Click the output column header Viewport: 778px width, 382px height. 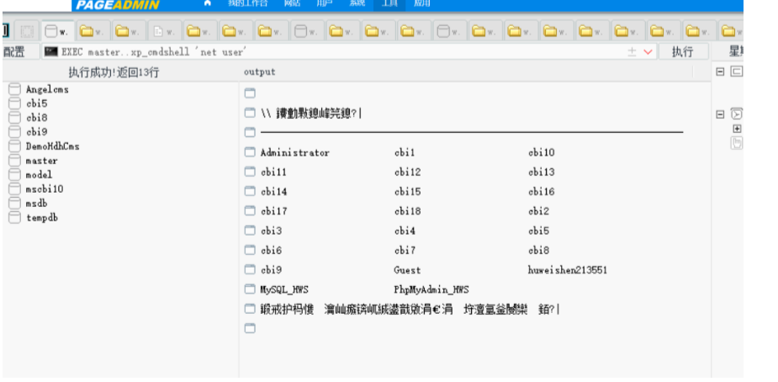coord(260,72)
